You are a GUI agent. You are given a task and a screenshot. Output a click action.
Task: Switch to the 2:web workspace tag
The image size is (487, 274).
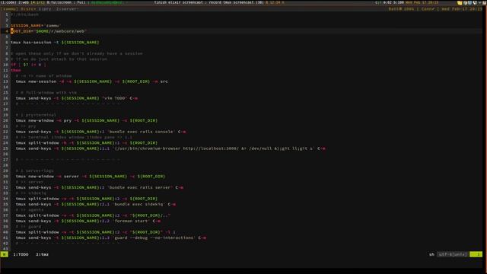pos(24,2)
